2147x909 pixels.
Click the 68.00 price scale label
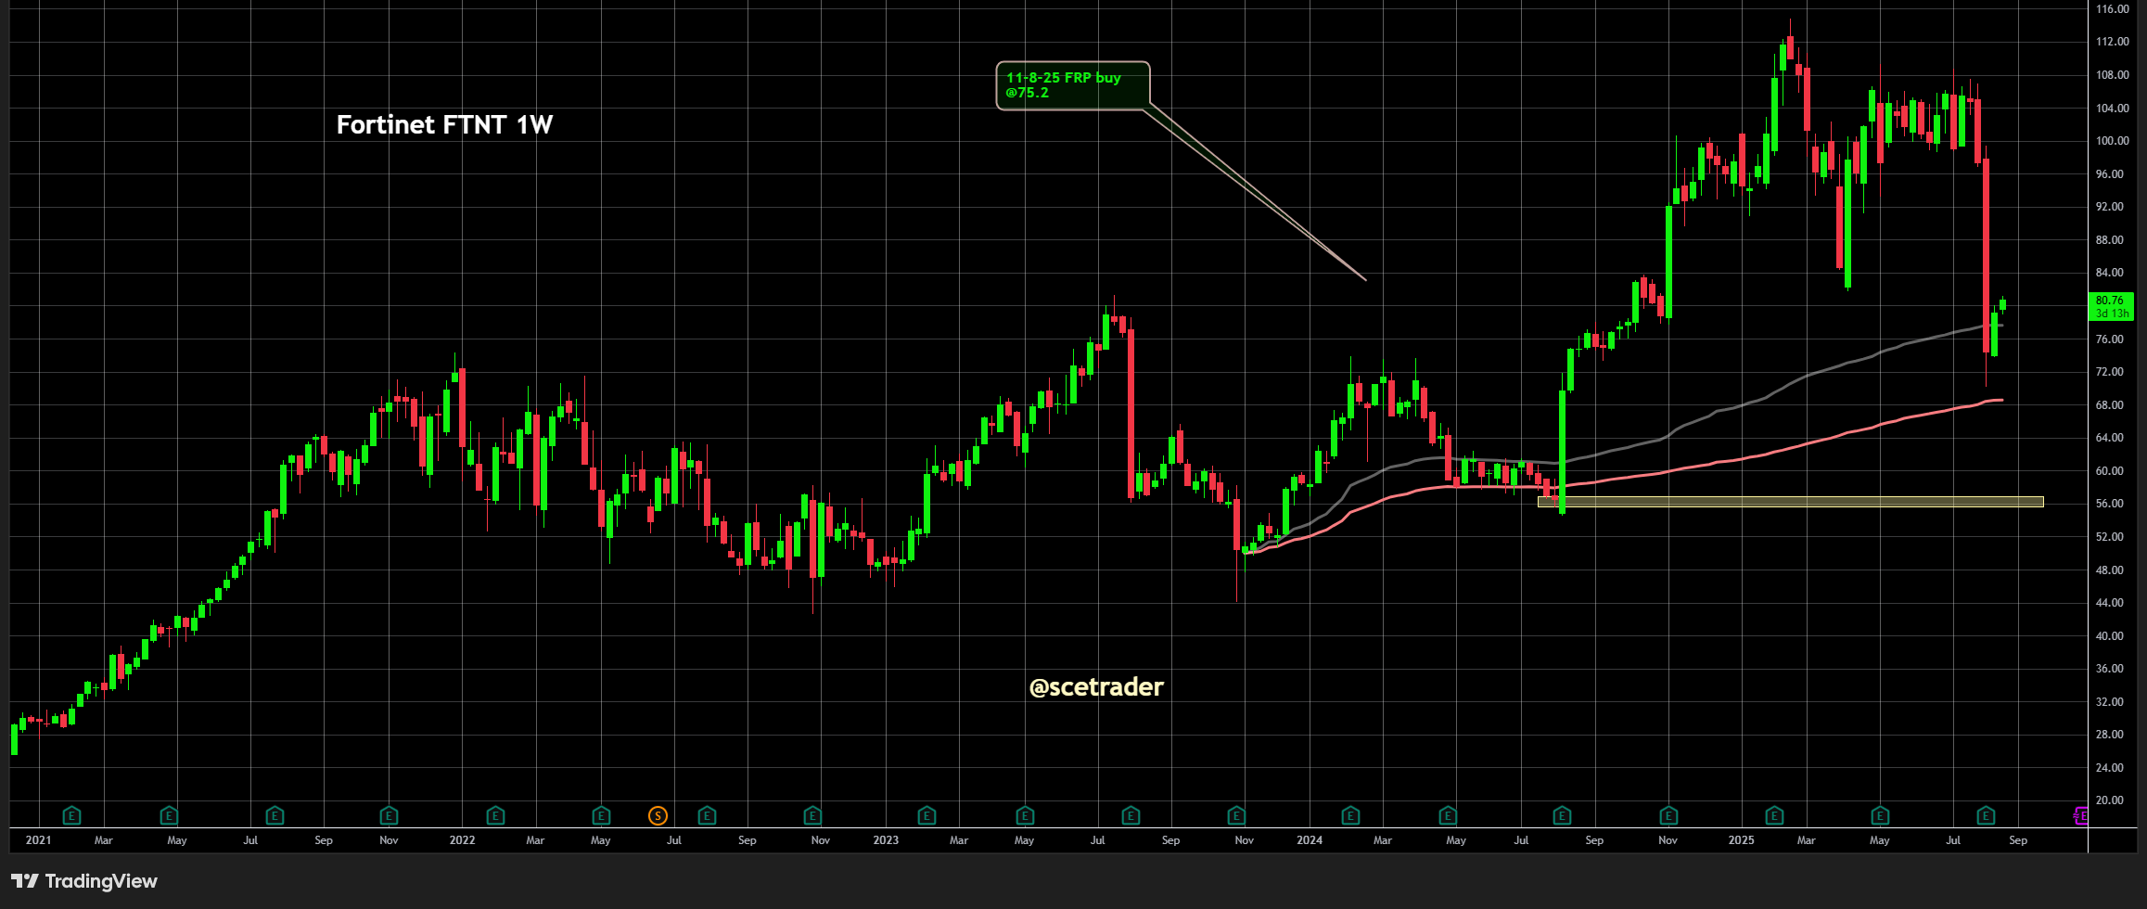2110,405
